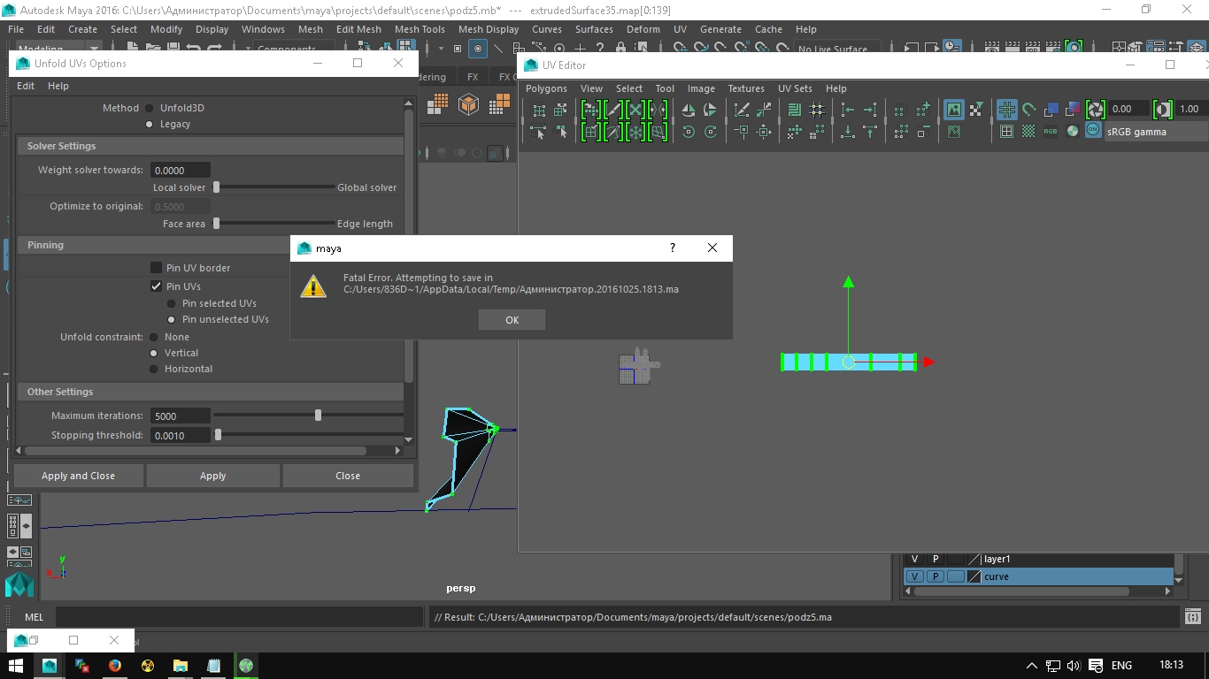The width and height of the screenshot is (1209, 679).
Task: Click the polygon cube shelf icon
Action: point(468,104)
